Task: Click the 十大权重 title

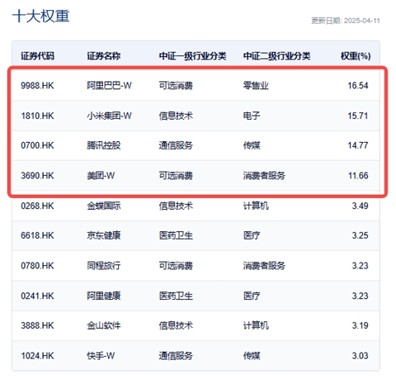Action: [x=40, y=16]
